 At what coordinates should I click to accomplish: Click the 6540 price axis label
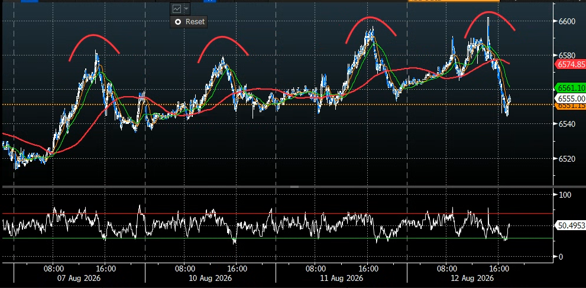click(x=566, y=124)
